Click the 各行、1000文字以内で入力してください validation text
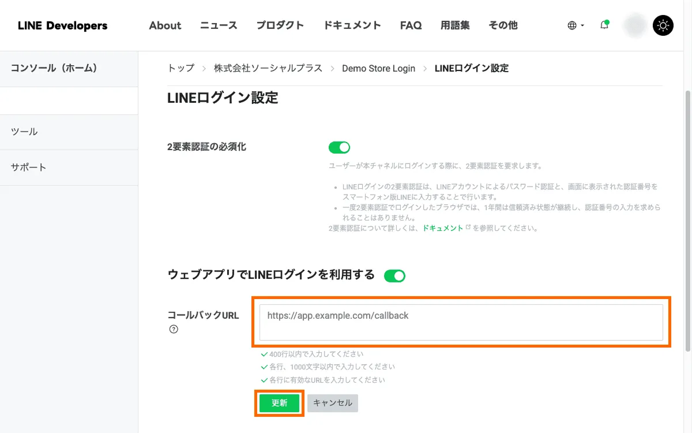The height and width of the screenshot is (433, 692). [x=332, y=367]
